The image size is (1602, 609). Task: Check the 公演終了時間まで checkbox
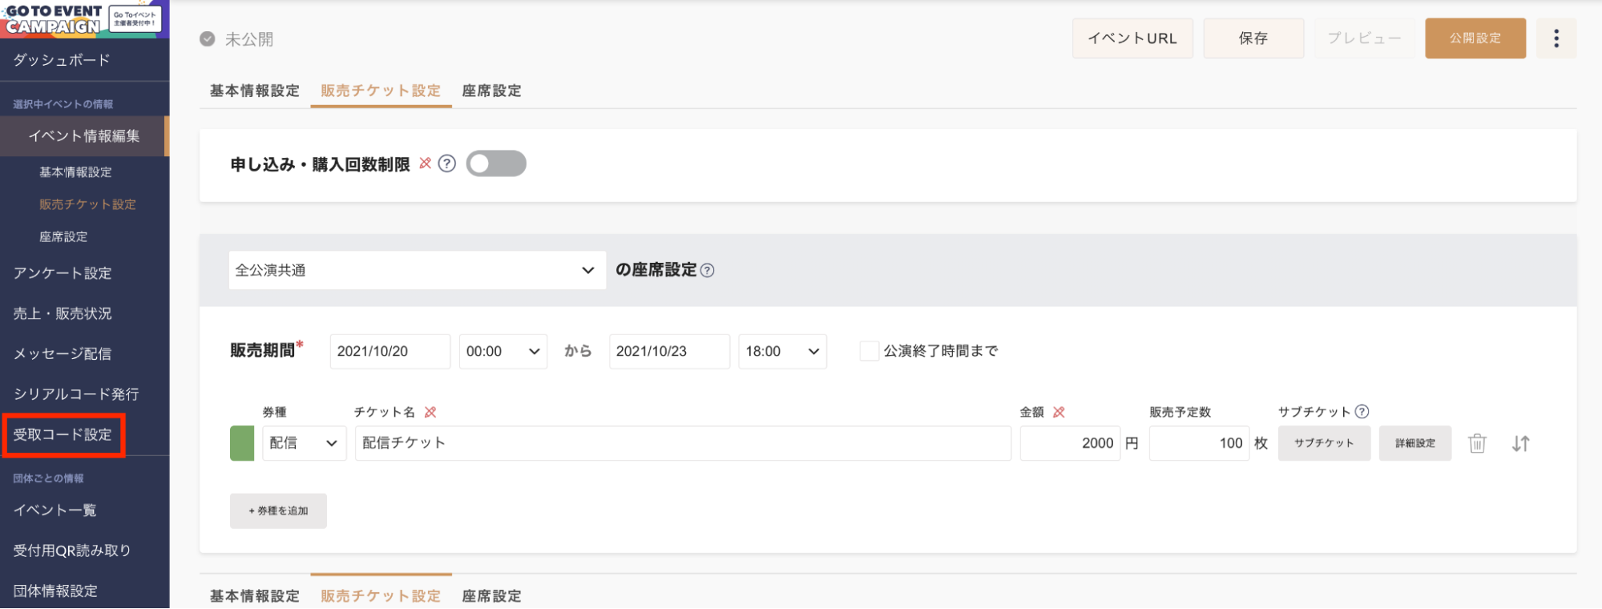pyautogui.click(x=869, y=351)
